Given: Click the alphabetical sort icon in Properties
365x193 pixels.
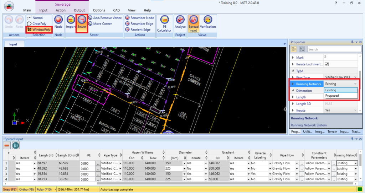Looking at the screenshot, I should tap(302, 49).
